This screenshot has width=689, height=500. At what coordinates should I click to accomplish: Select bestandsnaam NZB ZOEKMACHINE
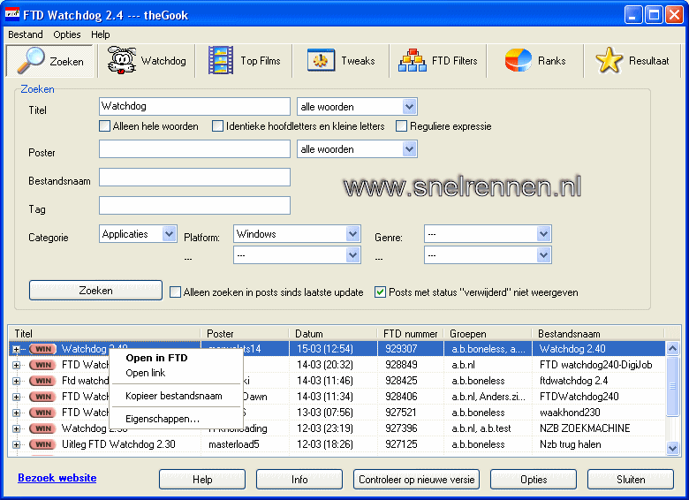[x=585, y=428]
